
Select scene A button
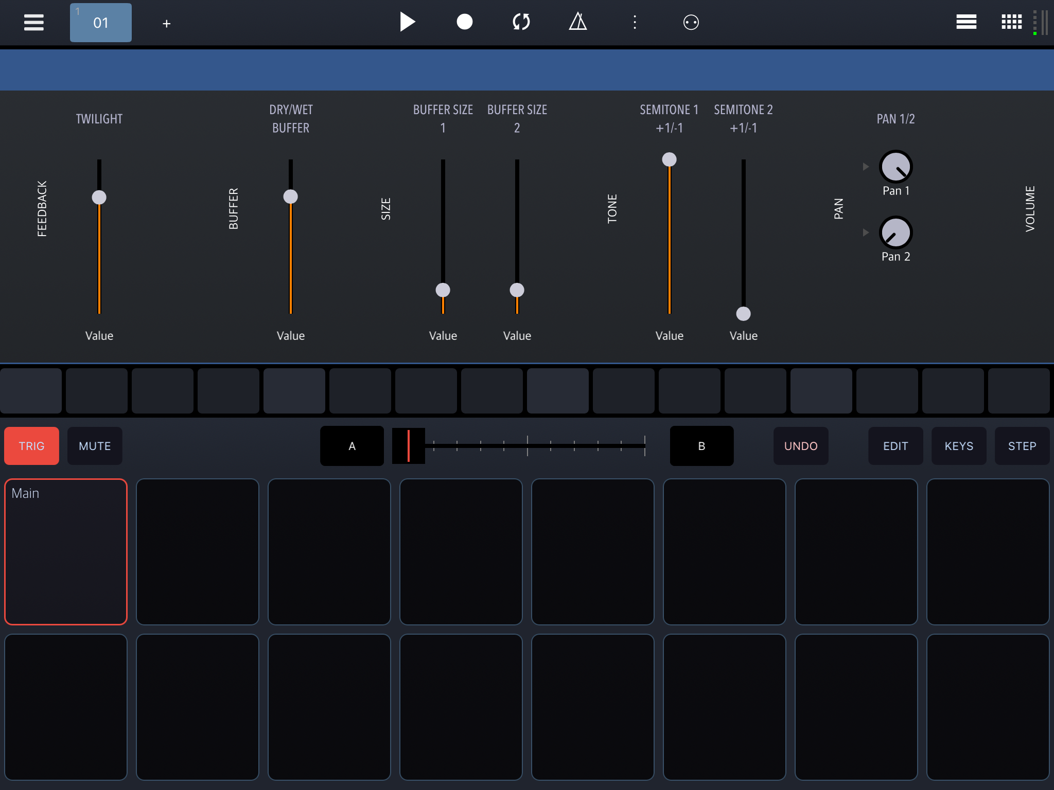(352, 446)
